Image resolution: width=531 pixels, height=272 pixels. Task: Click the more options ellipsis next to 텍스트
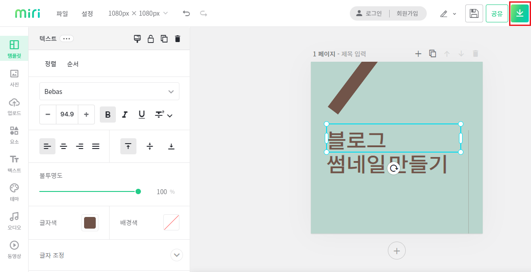point(67,38)
